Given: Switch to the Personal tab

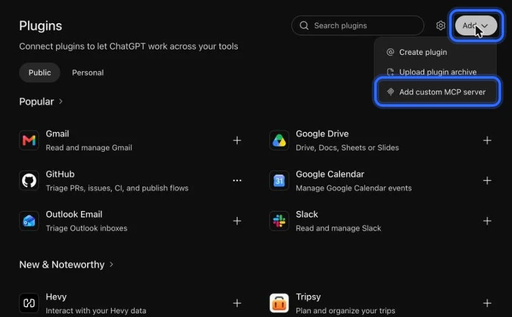Looking at the screenshot, I should [88, 73].
